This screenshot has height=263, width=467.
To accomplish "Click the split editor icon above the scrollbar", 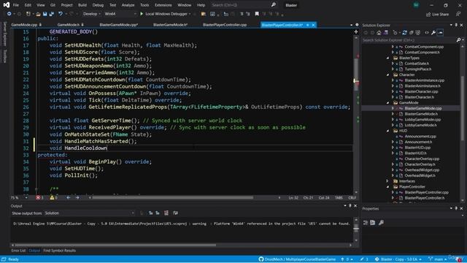I will (356, 31).
